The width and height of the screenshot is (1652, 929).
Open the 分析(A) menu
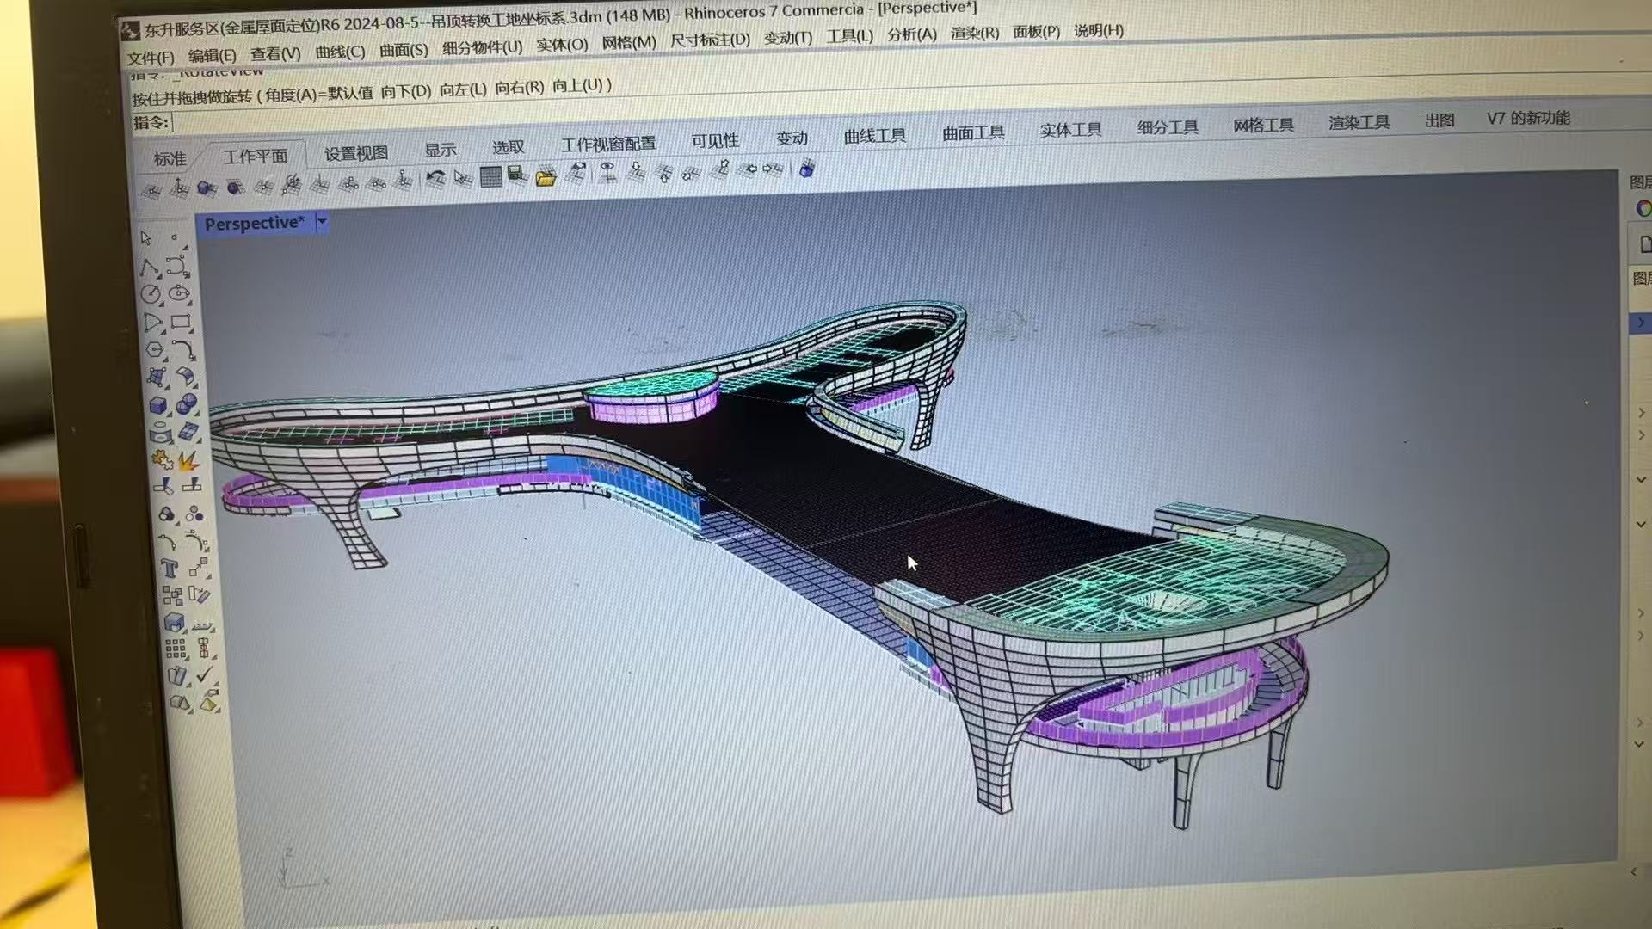click(911, 34)
